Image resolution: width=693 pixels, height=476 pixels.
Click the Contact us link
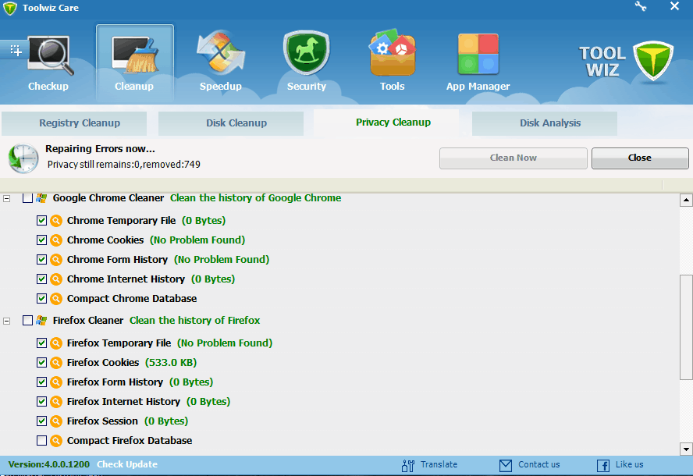point(539,464)
